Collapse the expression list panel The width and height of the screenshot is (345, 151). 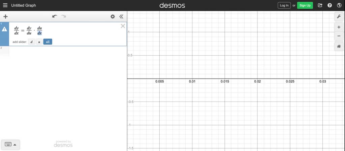pyautogui.click(x=121, y=16)
